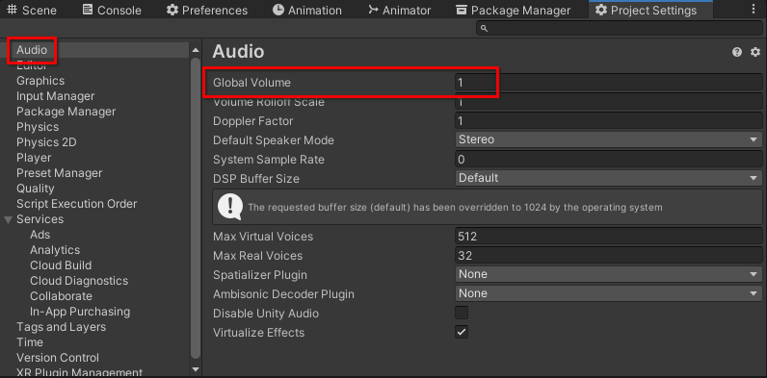Select the Tags and Layers category
Viewport: 767px width, 378px height.
[61, 327]
